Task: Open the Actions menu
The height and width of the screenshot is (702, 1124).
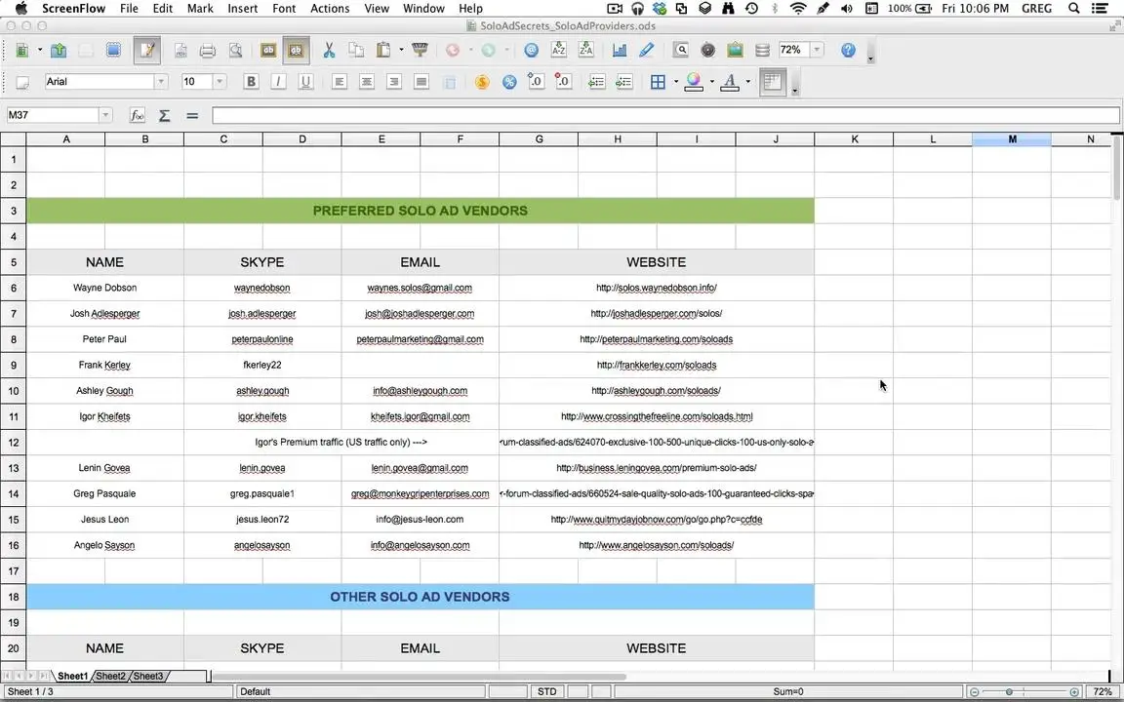Action: pos(330,9)
